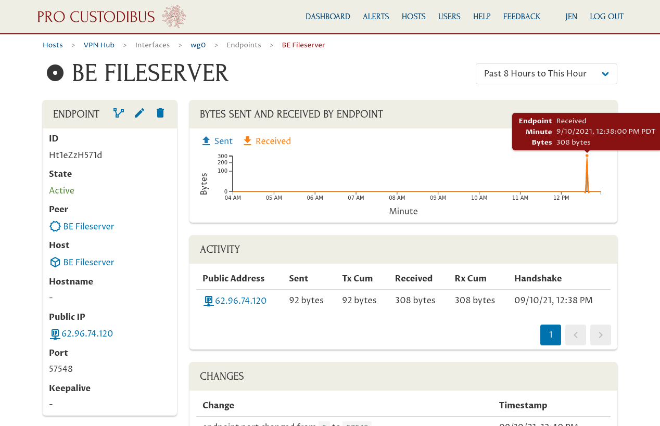Image resolution: width=660 pixels, height=426 pixels.
Task: Click the peer icon beside BE Fileserver
Action: click(55, 226)
